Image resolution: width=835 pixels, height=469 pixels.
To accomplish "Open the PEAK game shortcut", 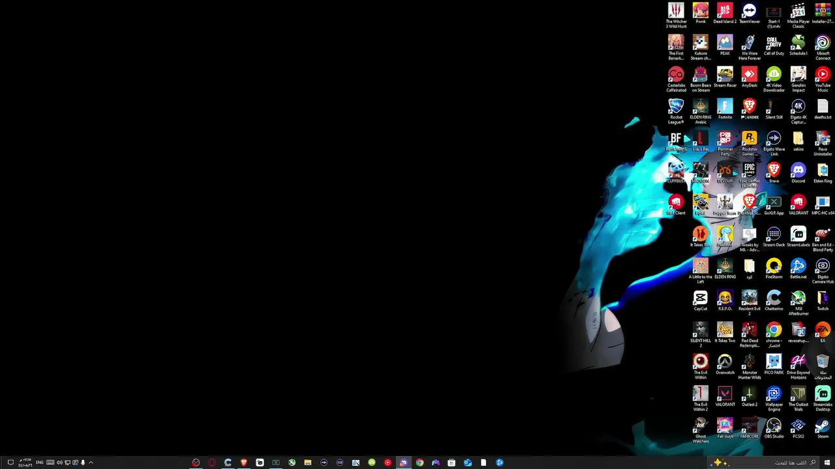I will pyautogui.click(x=725, y=46).
